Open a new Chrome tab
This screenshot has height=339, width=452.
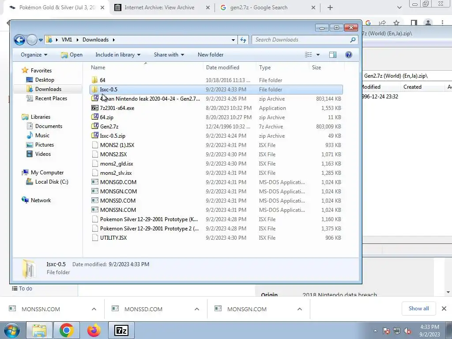tap(330, 8)
